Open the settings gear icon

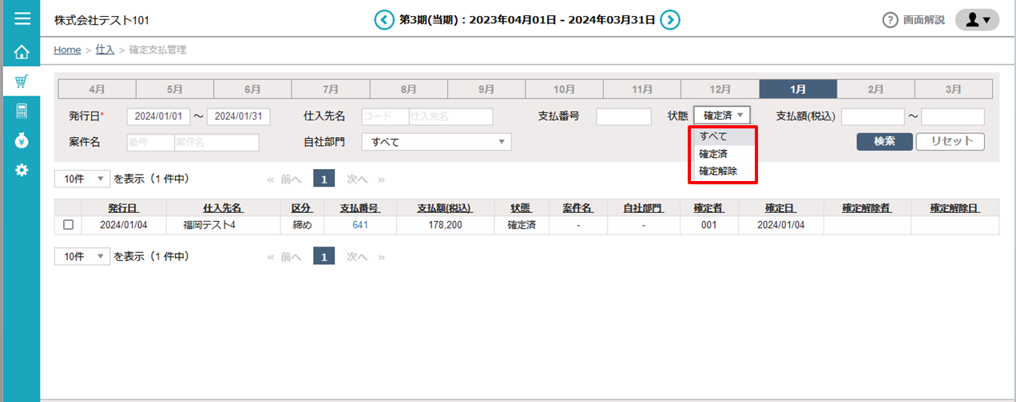click(22, 170)
